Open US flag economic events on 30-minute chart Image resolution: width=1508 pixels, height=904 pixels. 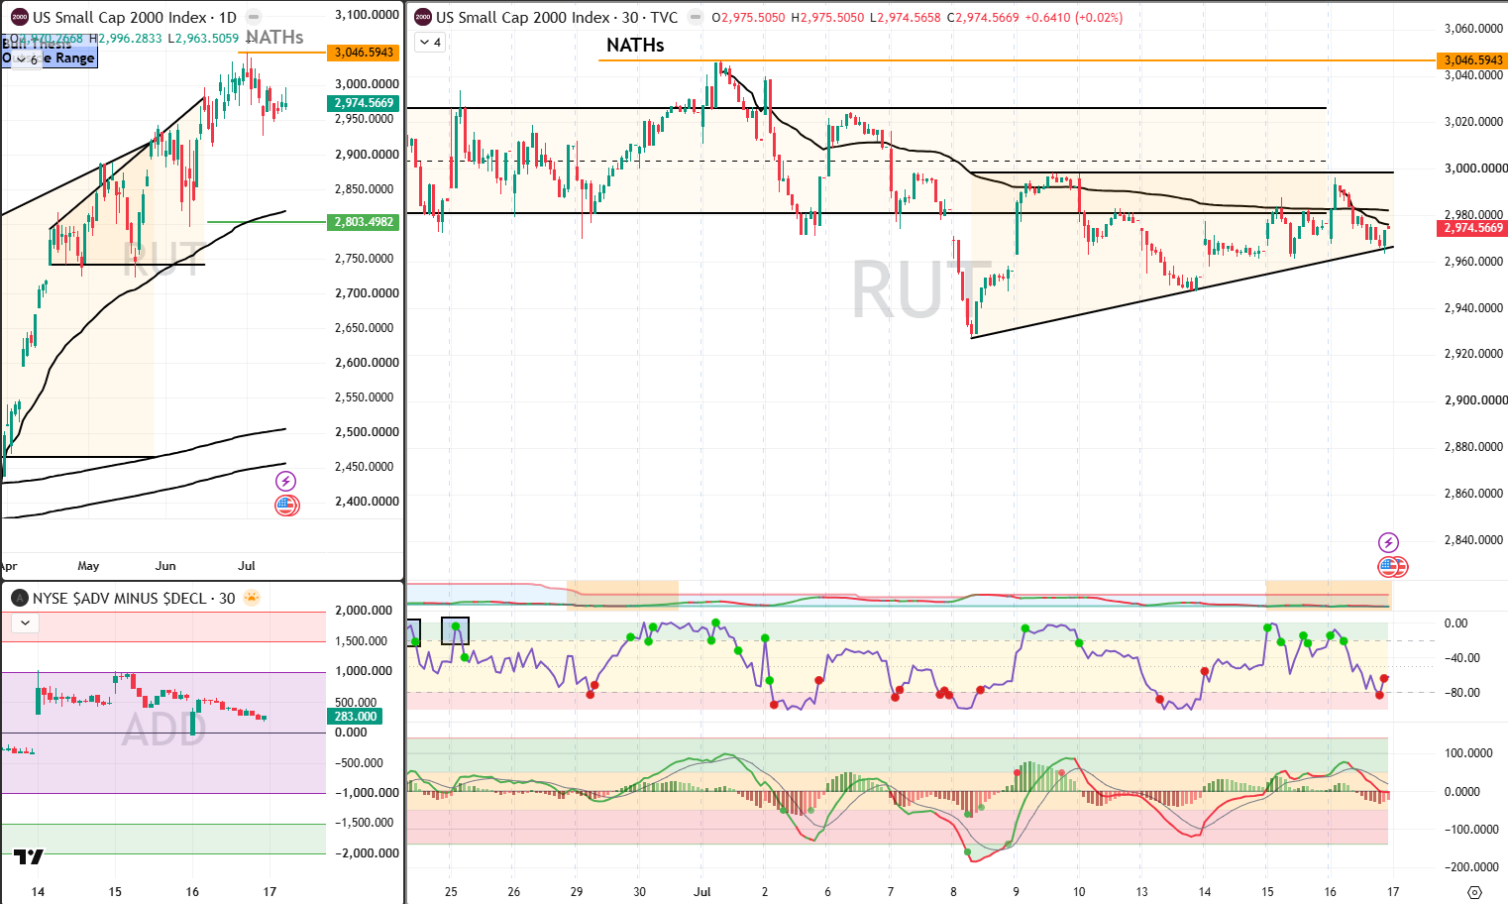pos(1392,567)
